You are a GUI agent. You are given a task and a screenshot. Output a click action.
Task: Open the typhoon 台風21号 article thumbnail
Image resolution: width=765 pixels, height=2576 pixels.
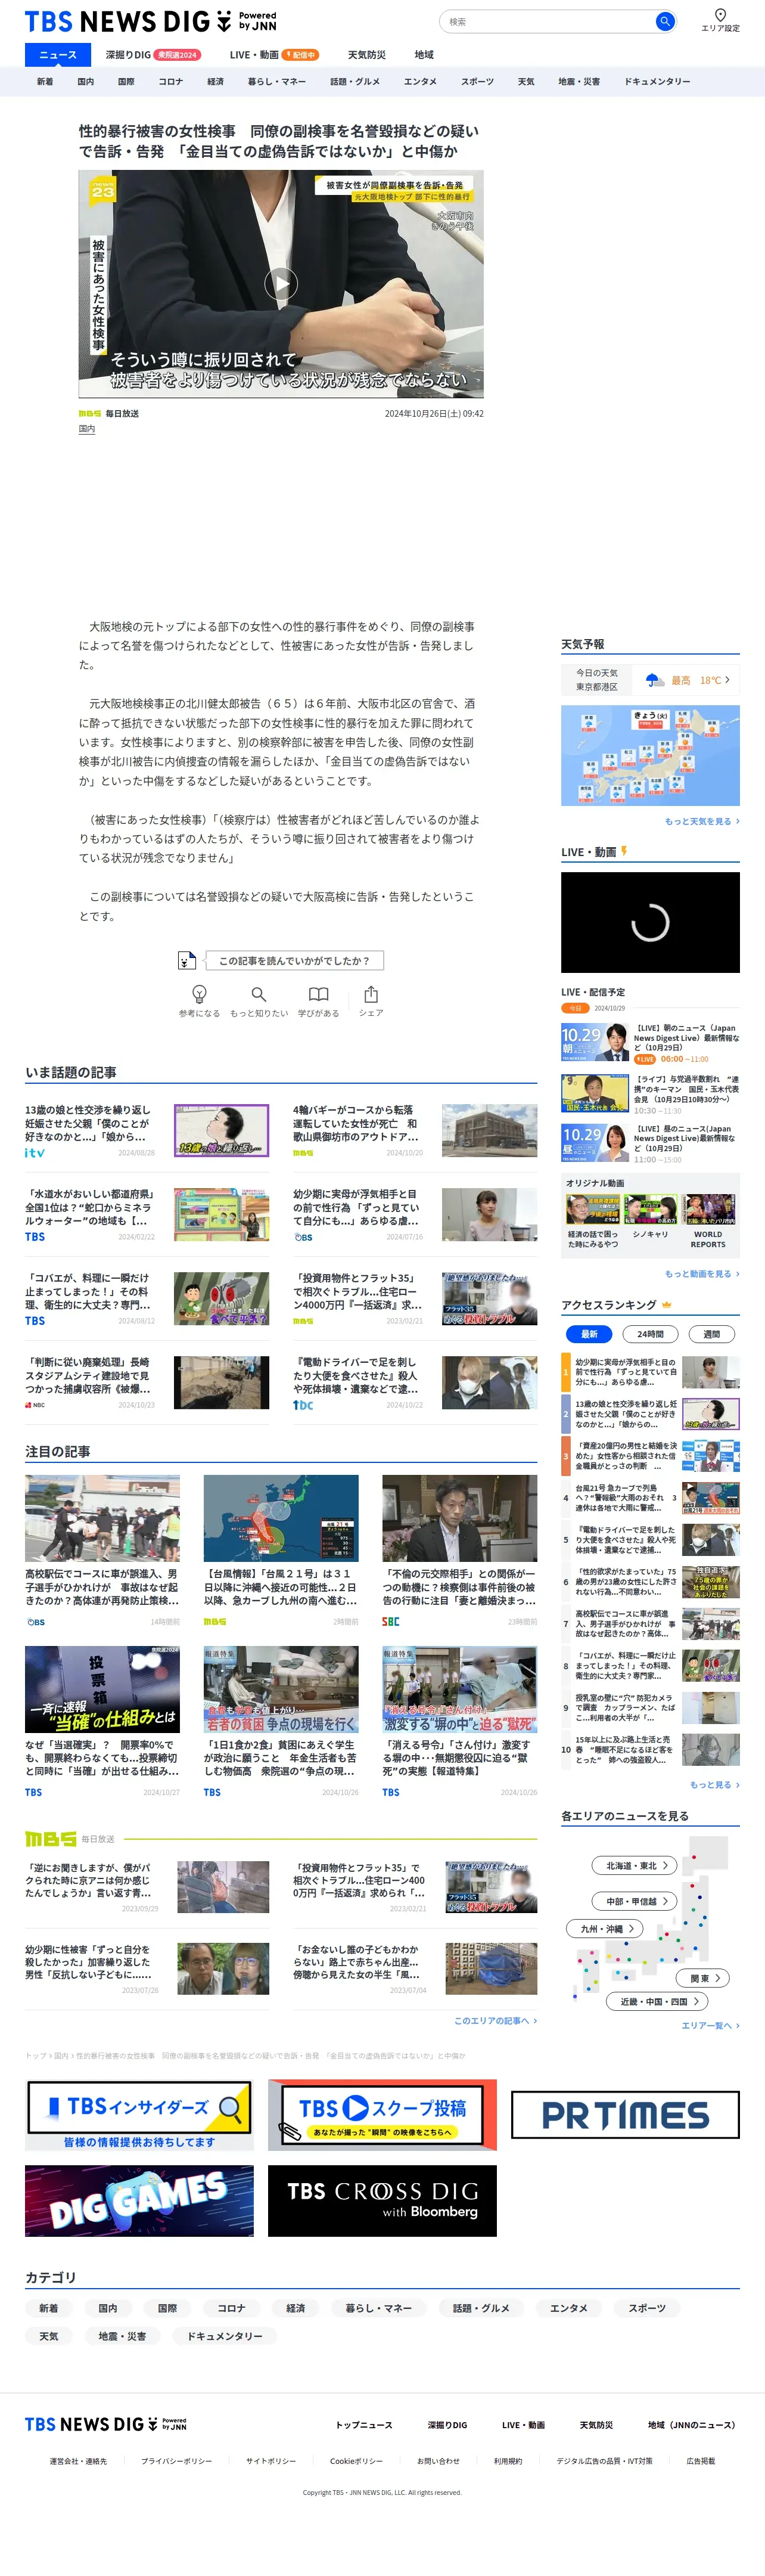[281, 1517]
